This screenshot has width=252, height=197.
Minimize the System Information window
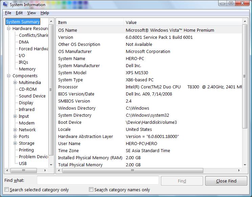pos(223,3)
